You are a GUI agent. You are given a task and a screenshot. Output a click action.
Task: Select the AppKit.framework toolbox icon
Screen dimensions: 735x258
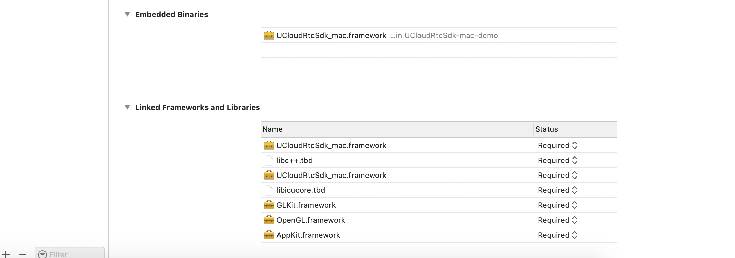tap(269, 235)
